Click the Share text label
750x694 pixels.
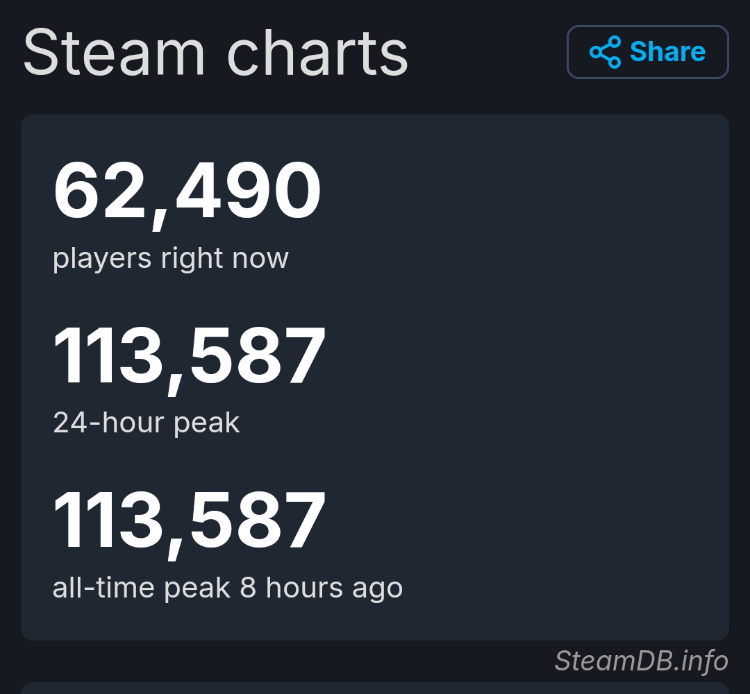point(668,51)
